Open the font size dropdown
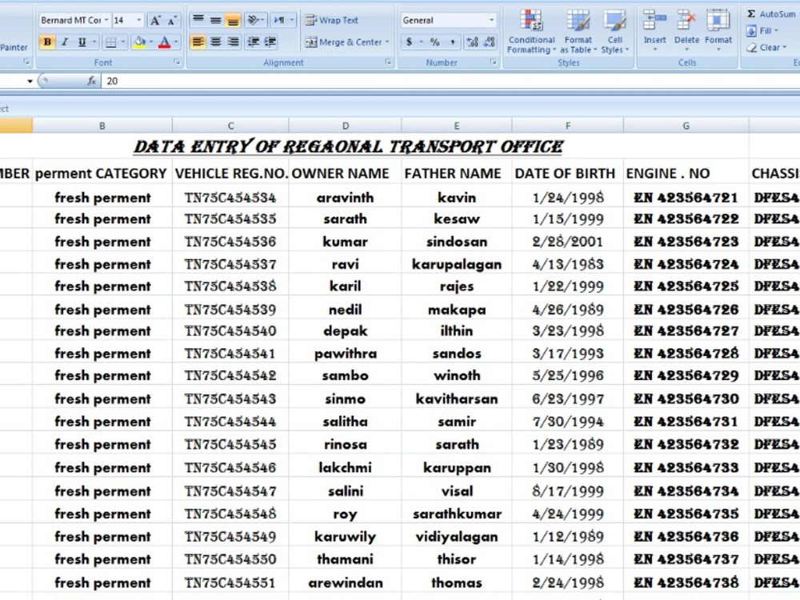 coord(138,20)
